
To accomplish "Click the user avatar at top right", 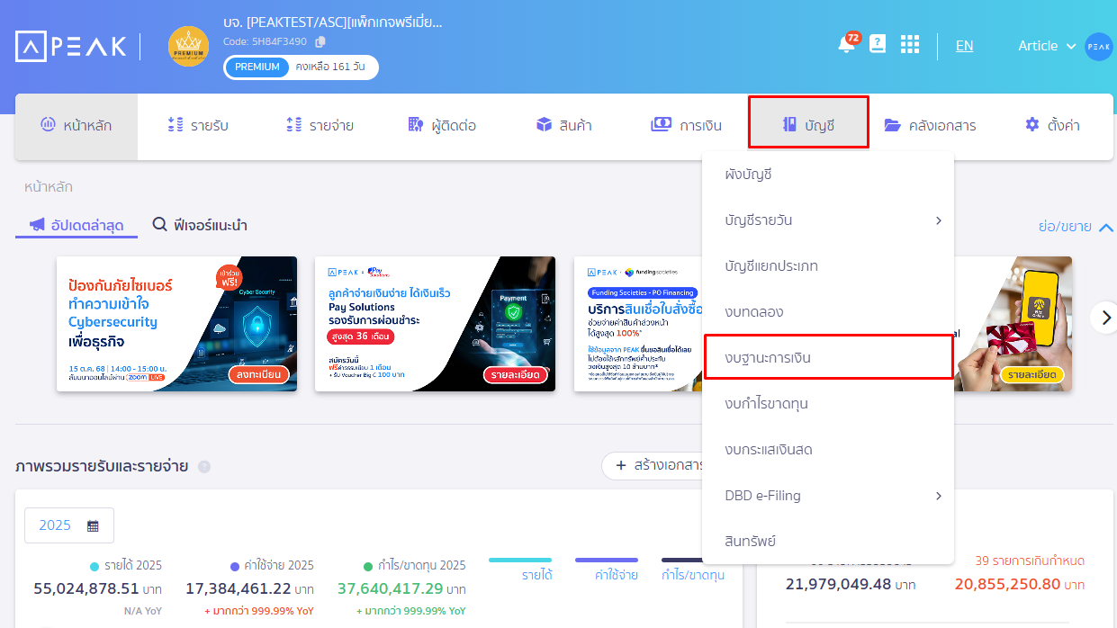I will pyautogui.click(x=1098, y=46).
